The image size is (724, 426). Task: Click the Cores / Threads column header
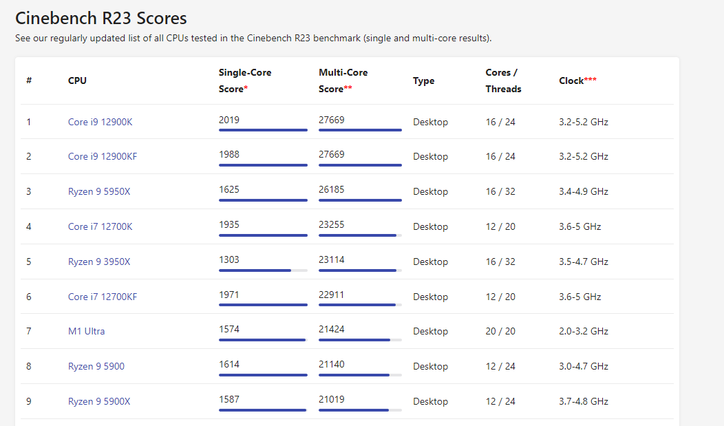click(503, 81)
